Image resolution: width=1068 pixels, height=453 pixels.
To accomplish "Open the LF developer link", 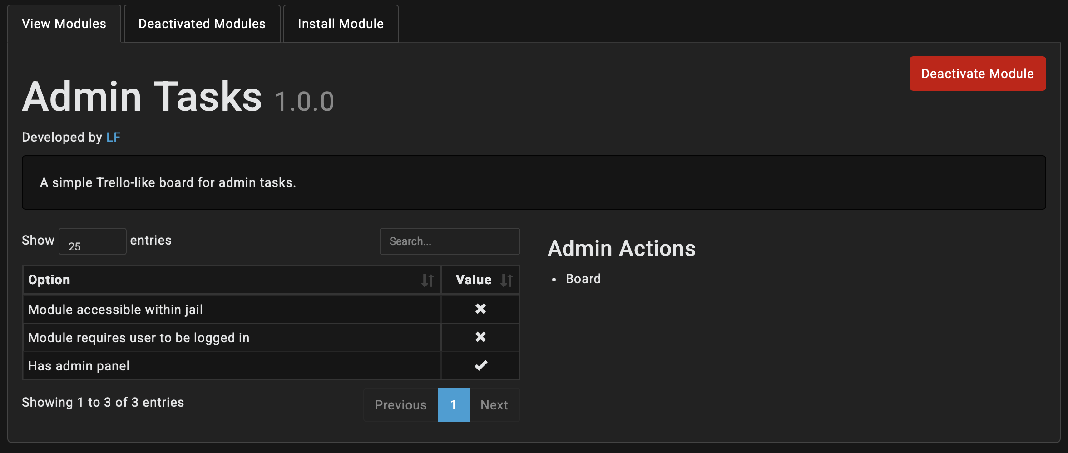I will tap(113, 137).
